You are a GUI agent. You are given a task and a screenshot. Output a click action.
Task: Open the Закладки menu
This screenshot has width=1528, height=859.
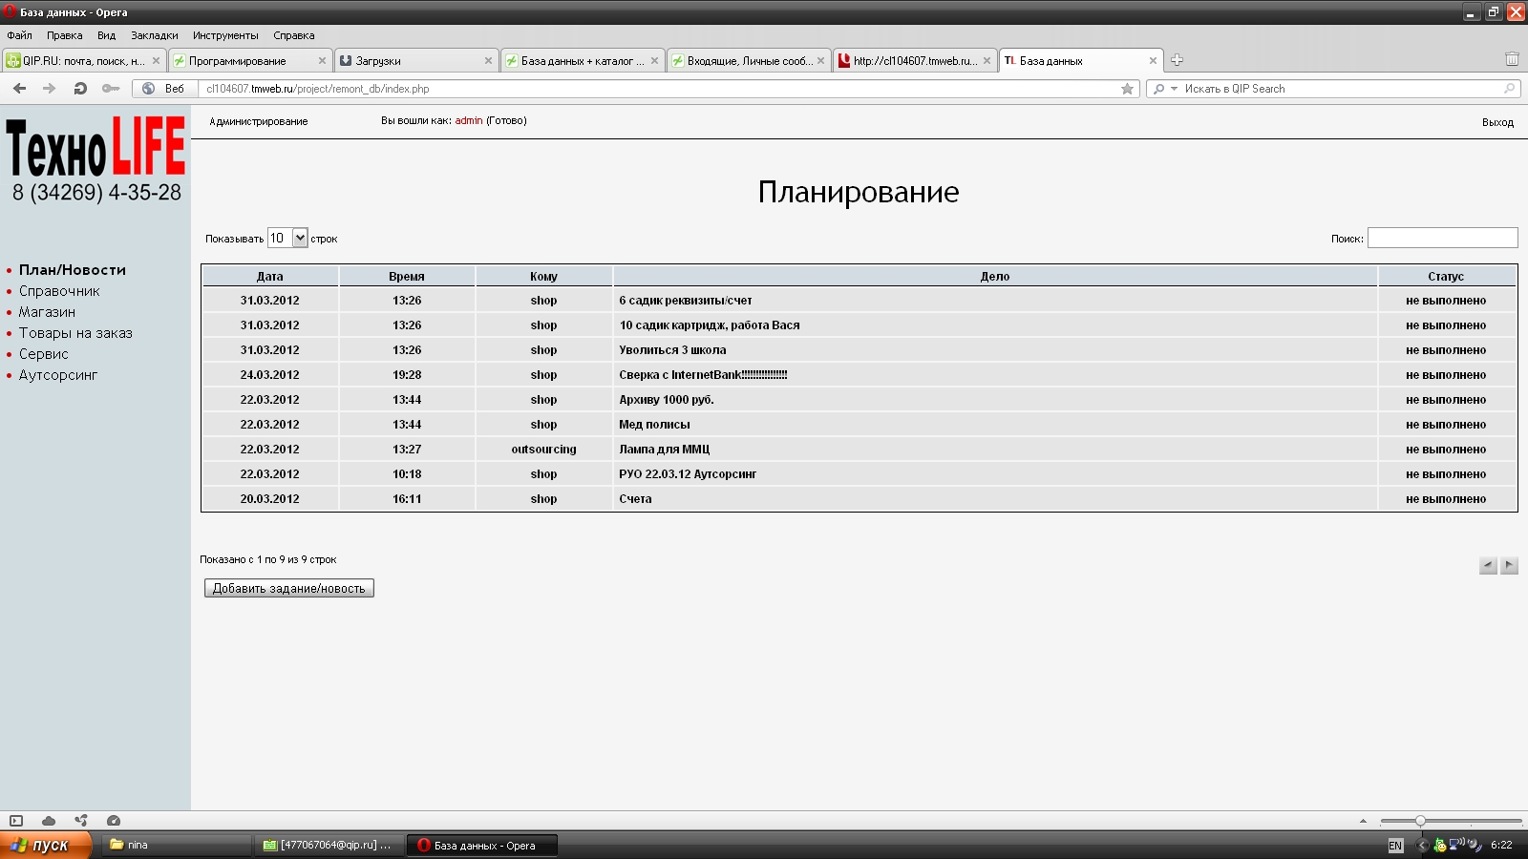pos(155,35)
